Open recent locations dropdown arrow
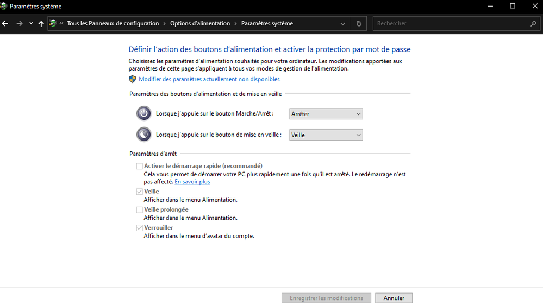Image resolution: width=543 pixels, height=306 pixels. click(x=31, y=23)
